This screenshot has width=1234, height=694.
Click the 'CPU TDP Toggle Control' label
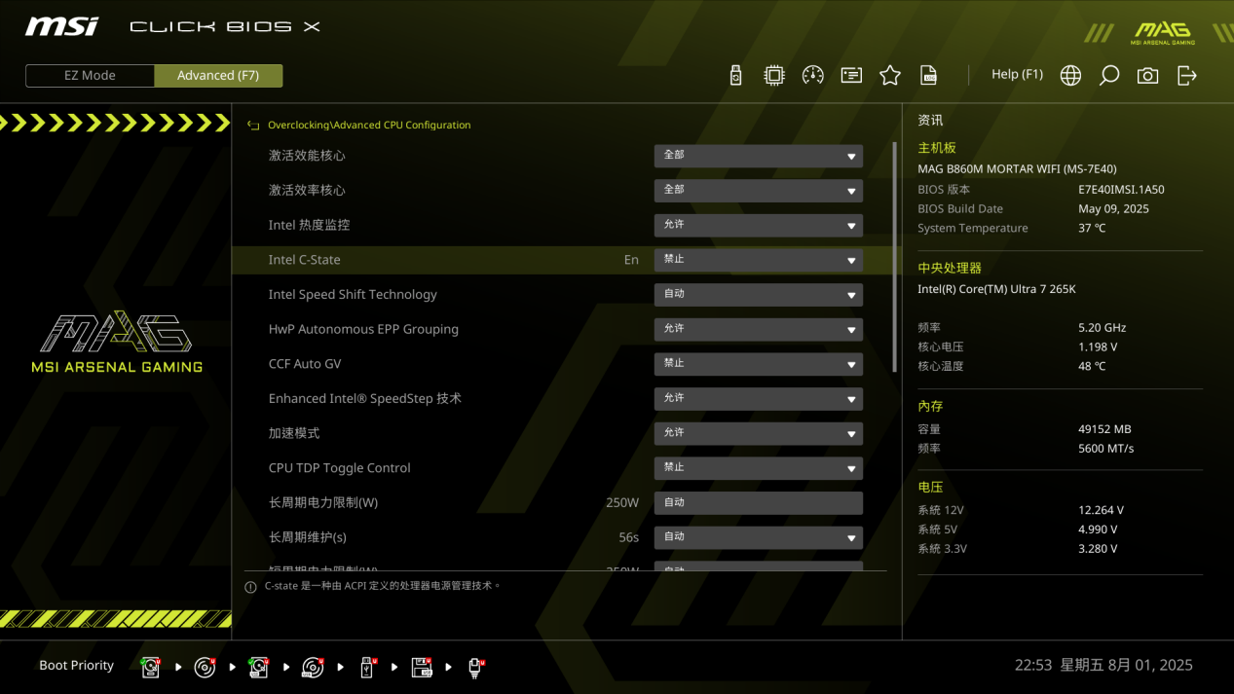click(x=340, y=468)
